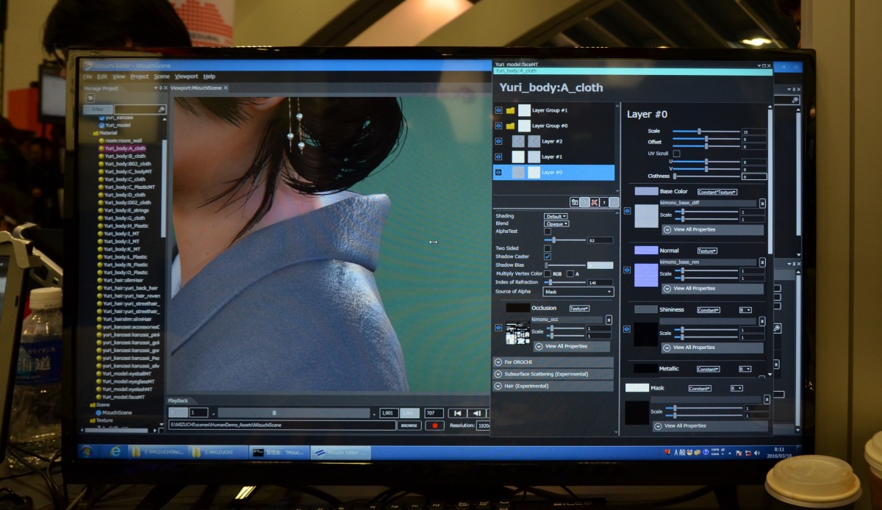882x510 pixels.
Task: Open the Project menu in menu bar
Action: click(x=139, y=76)
